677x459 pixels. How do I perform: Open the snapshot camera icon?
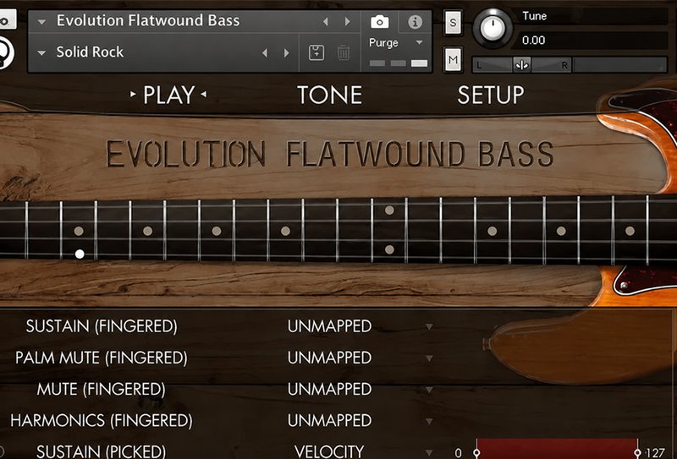pyautogui.click(x=379, y=22)
